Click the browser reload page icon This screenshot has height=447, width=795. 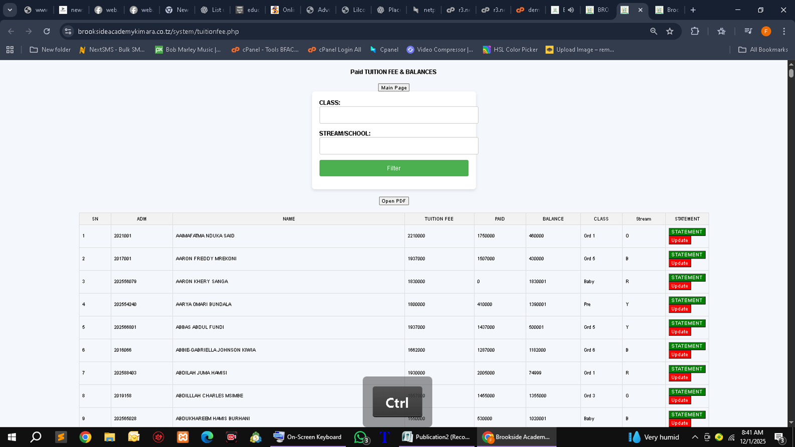47,31
